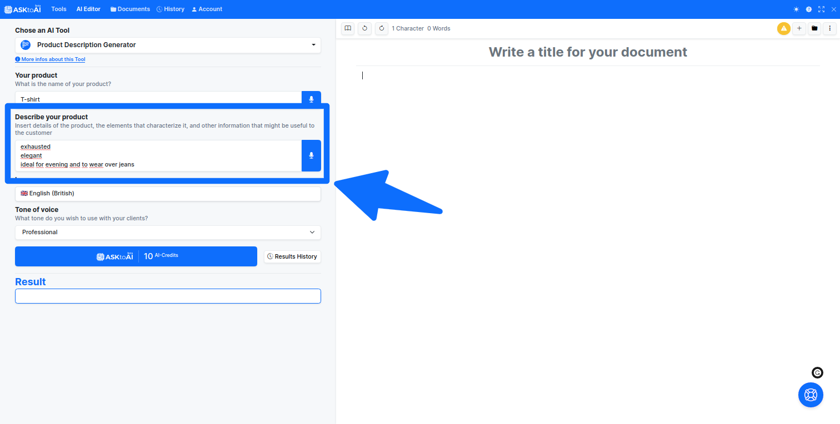This screenshot has height=424, width=840.
Task: Open Results History
Action: [x=292, y=256]
